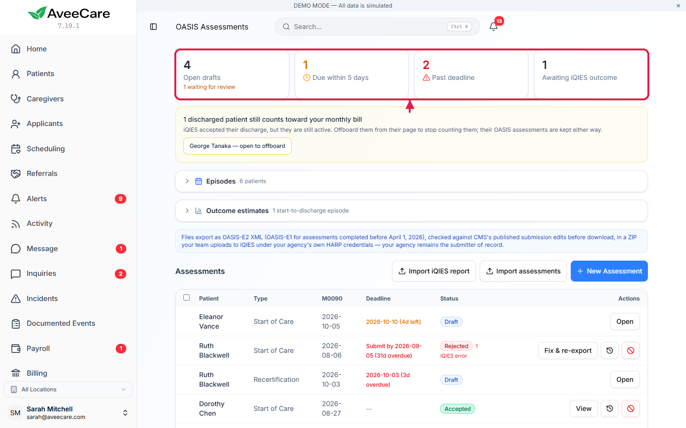
Task: Click the Episodes calendar icon
Action: coord(199,181)
